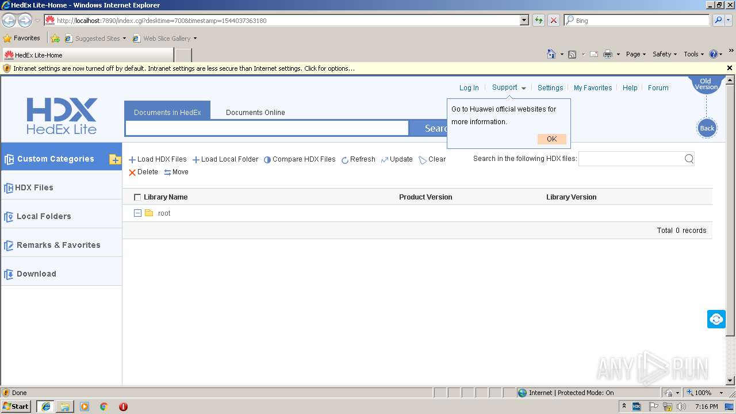This screenshot has height=414, width=736.
Task: Open the Forum link
Action: [658, 88]
